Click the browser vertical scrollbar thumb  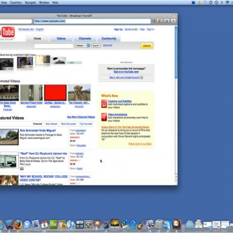point(176,53)
